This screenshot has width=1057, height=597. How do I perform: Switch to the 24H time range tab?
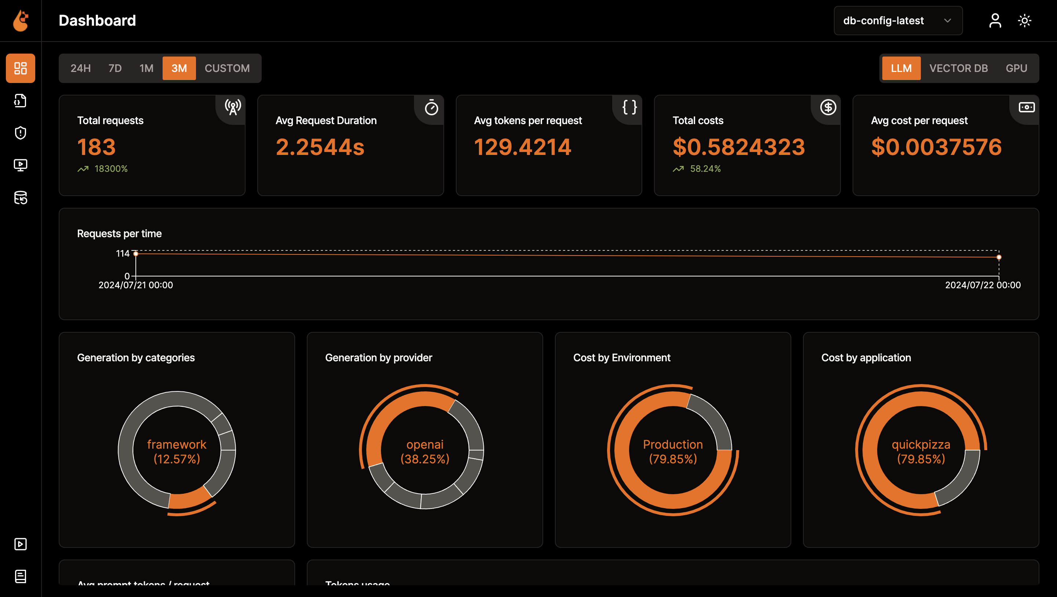tap(80, 68)
